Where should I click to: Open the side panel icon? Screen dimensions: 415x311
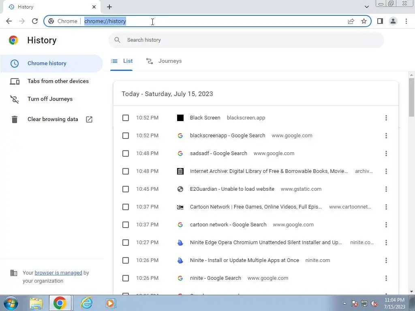(380, 21)
